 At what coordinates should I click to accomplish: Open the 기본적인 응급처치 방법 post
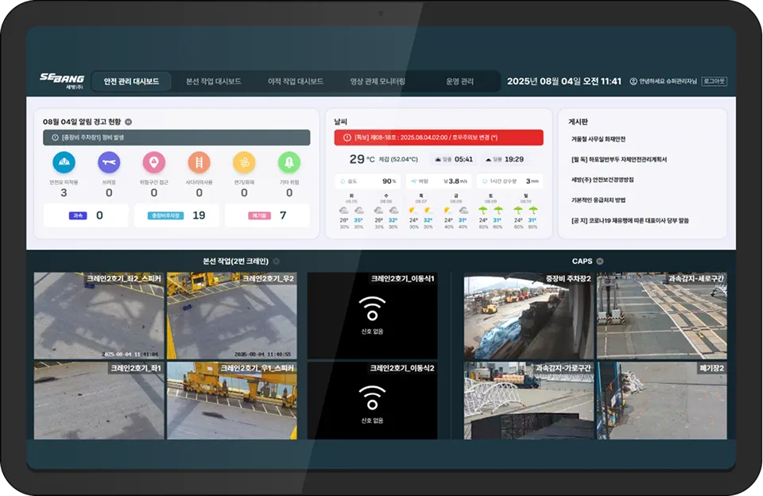[x=598, y=200]
